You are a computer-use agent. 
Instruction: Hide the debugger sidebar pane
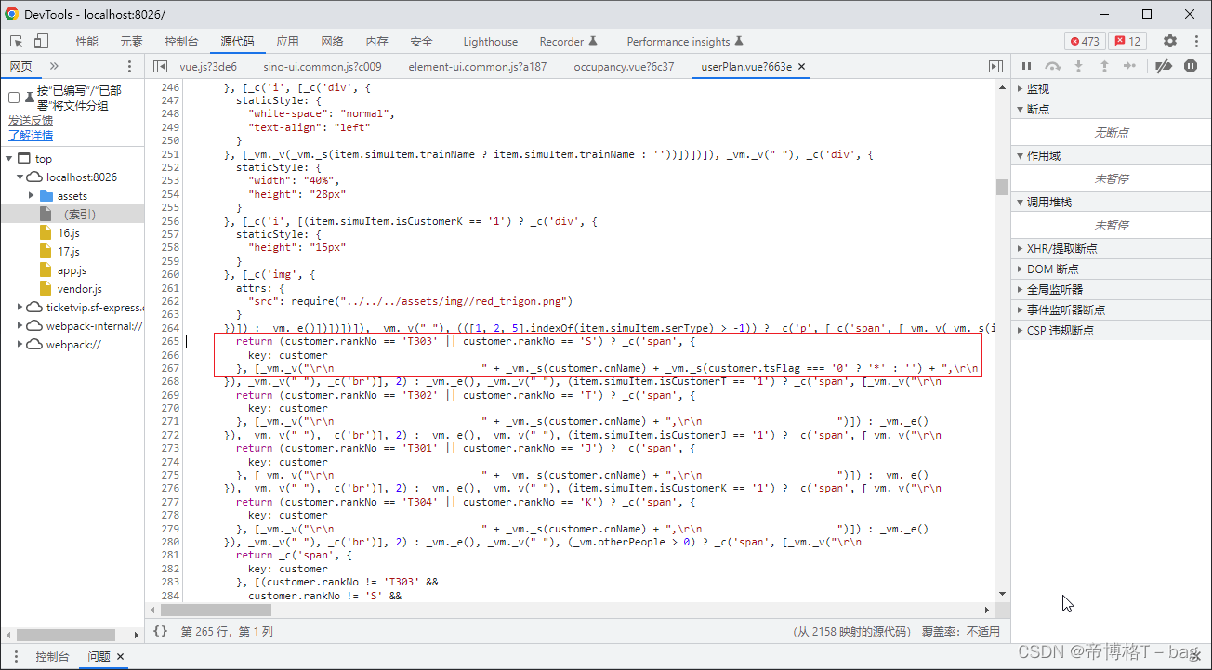[995, 66]
